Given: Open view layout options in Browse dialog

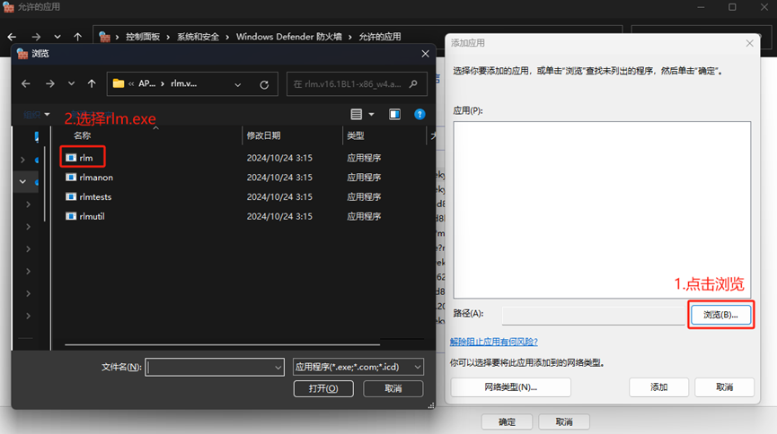Looking at the screenshot, I should [357, 114].
